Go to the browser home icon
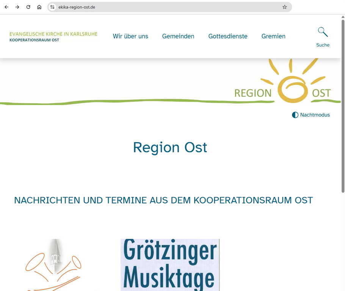The image size is (345, 291). (39, 7)
